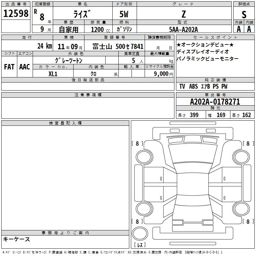Click the mileage 24 km cell
This screenshot has width=256, height=256.
[27, 45]
